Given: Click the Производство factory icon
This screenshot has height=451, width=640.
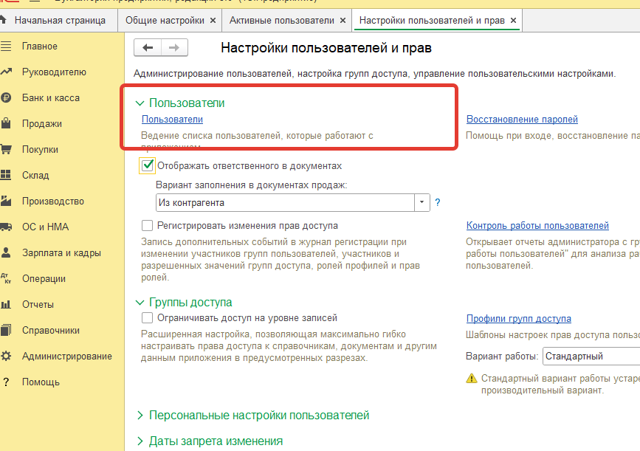Looking at the screenshot, I should coord(6,201).
